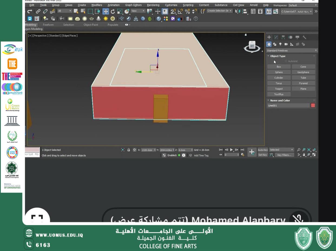The image size is (336, 251).
Task: Toggle the Angle Snap icon
Action: [x=180, y=11]
